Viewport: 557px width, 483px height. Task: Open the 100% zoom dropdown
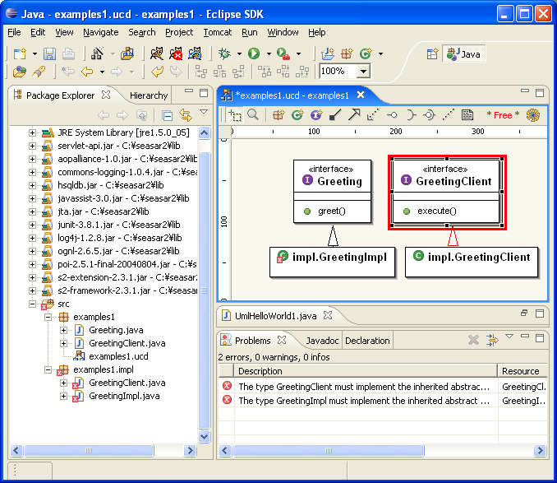pyautogui.click(x=364, y=72)
